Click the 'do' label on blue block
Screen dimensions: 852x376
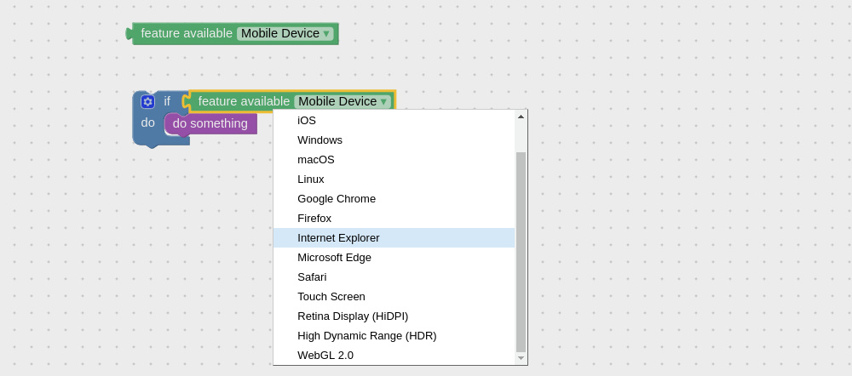point(147,122)
